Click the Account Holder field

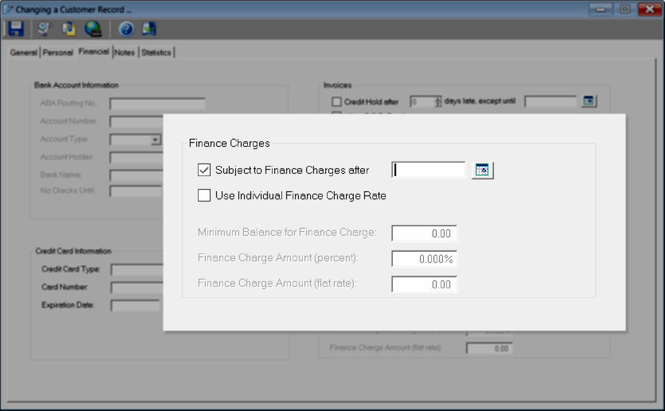136,158
